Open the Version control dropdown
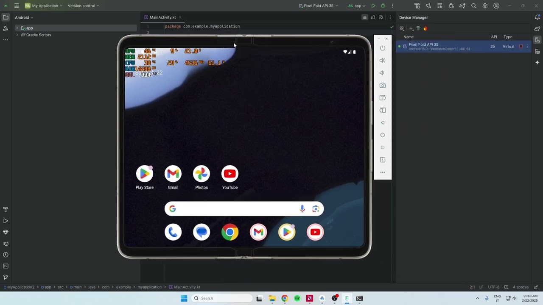Image resolution: width=543 pixels, height=305 pixels. tap(83, 6)
